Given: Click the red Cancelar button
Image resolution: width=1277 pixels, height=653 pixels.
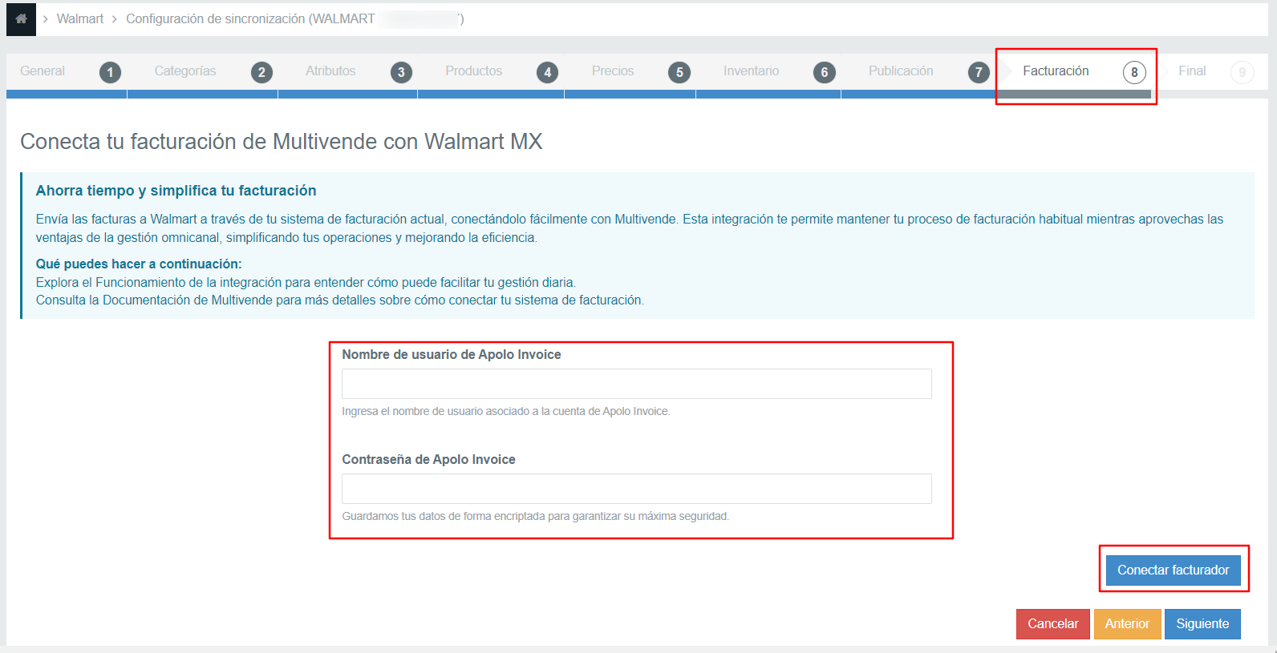Looking at the screenshot, I should click(x=1053, y=624).
